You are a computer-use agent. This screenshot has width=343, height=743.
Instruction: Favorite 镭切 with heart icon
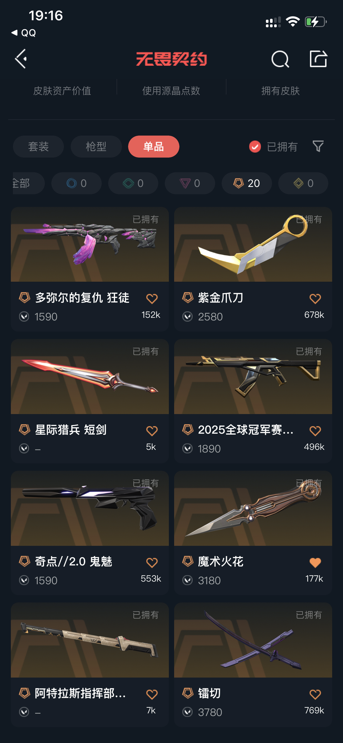point(315,694)
